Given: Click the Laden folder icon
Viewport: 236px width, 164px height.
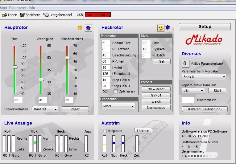Looking at the screenshot, I should (5, 15).
